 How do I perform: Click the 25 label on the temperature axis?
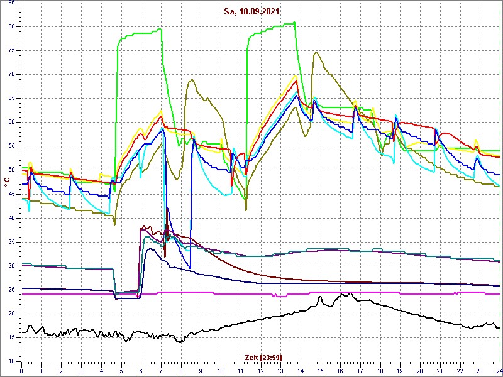(11, 290)
